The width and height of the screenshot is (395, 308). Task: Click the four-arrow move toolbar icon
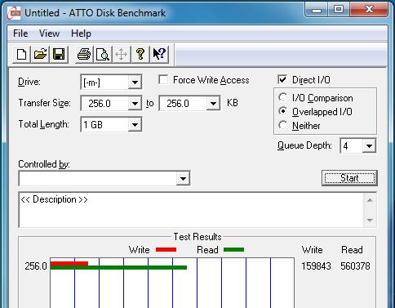point(121,54)
